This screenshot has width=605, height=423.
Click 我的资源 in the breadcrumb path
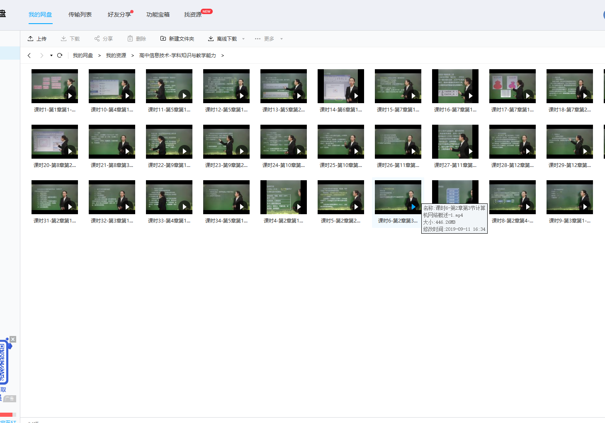coord(116,56)
